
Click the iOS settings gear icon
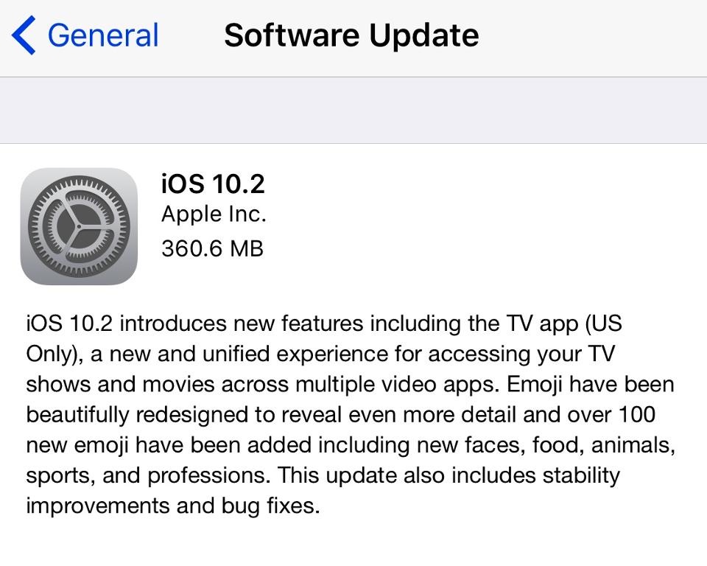click(x=79, y=226)
